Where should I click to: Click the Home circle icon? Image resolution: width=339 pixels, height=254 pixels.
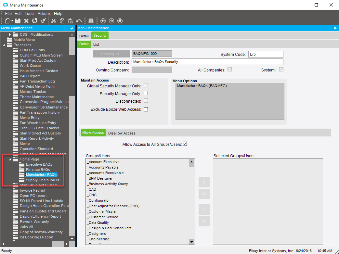pos(120,21)
